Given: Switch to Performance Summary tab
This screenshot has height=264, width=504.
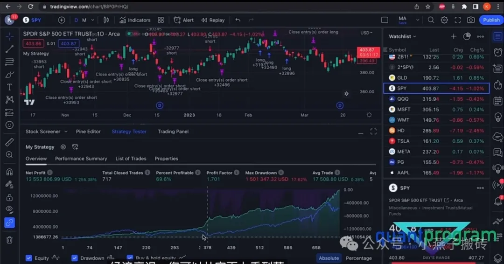Looking at the screenshot, I should point(81,159).
